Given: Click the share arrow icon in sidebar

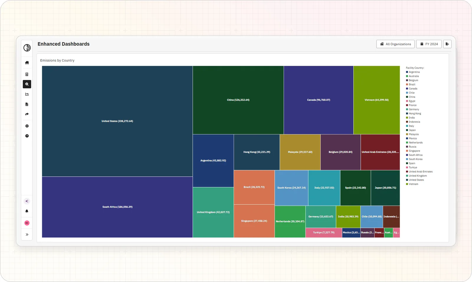Looking at the screenshot, I should [27, 114].
